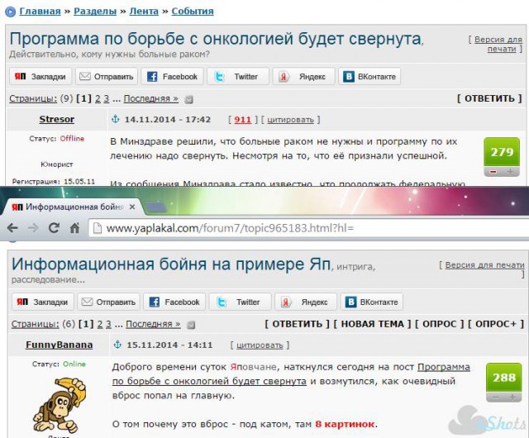Click ОТВЕТИТЬ in bottom topic

pyautogui.click(x=297, y=324)
